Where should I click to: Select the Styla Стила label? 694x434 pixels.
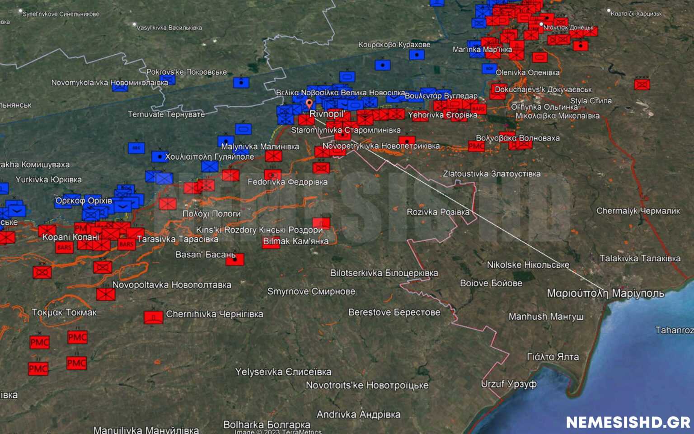coord(591,101)
